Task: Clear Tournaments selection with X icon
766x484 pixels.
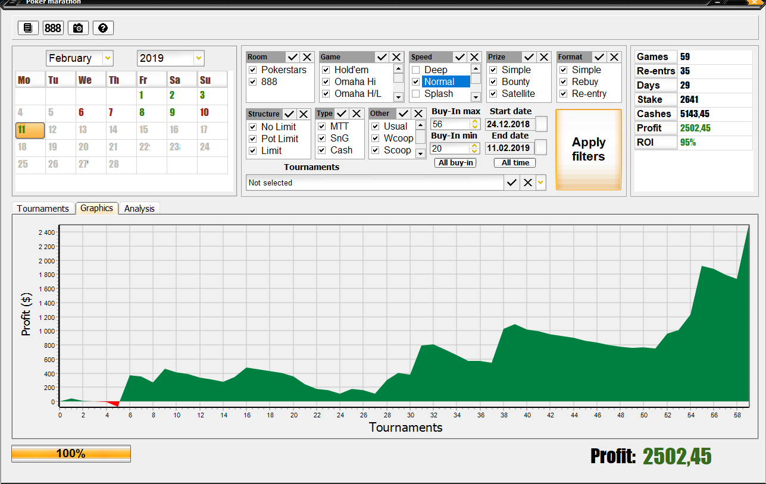Action: coord(527,183)
